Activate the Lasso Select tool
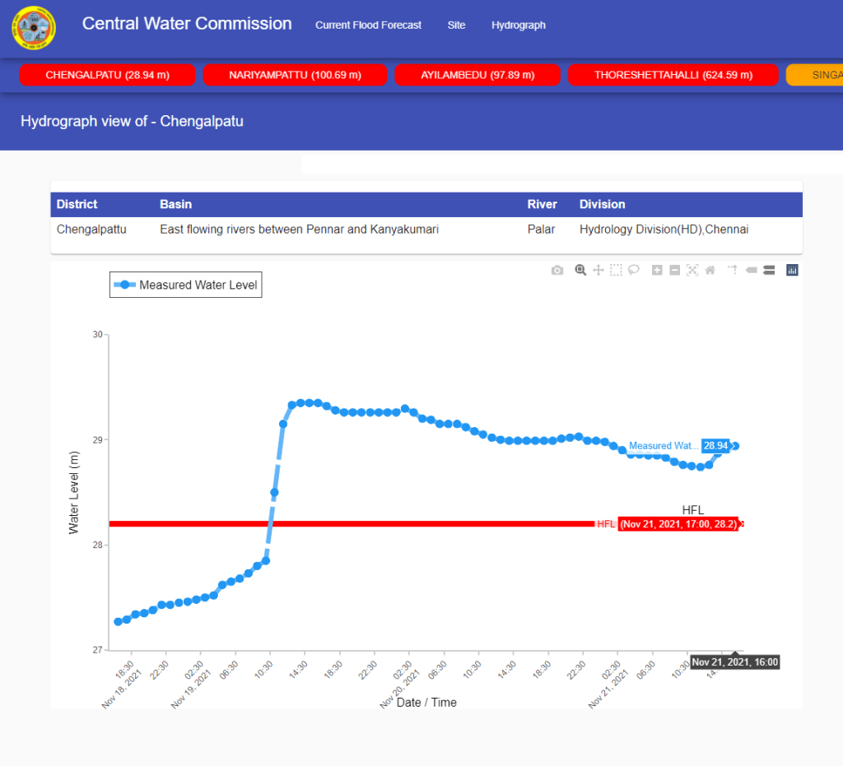This screenshot has width=843, height=766. click(634, 270)
